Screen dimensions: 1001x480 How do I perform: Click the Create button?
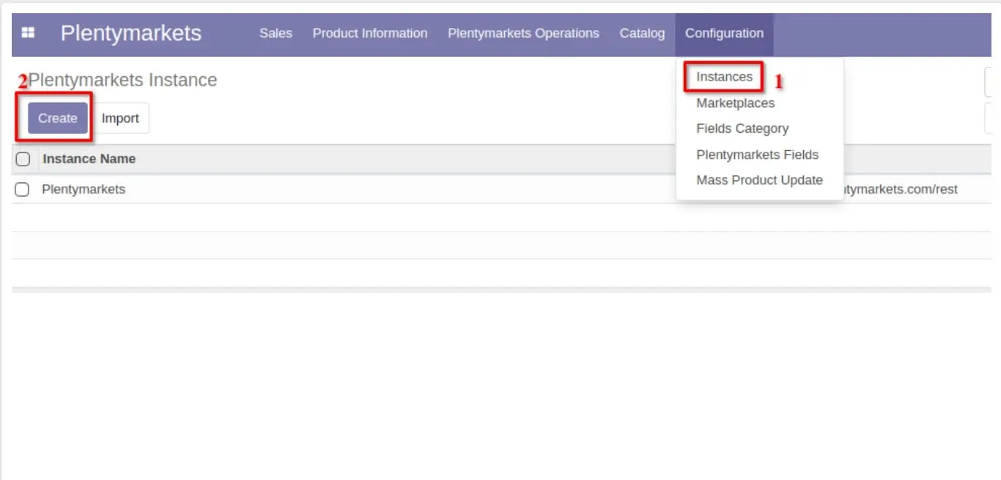pyautogui.click(x=58, y=118)
